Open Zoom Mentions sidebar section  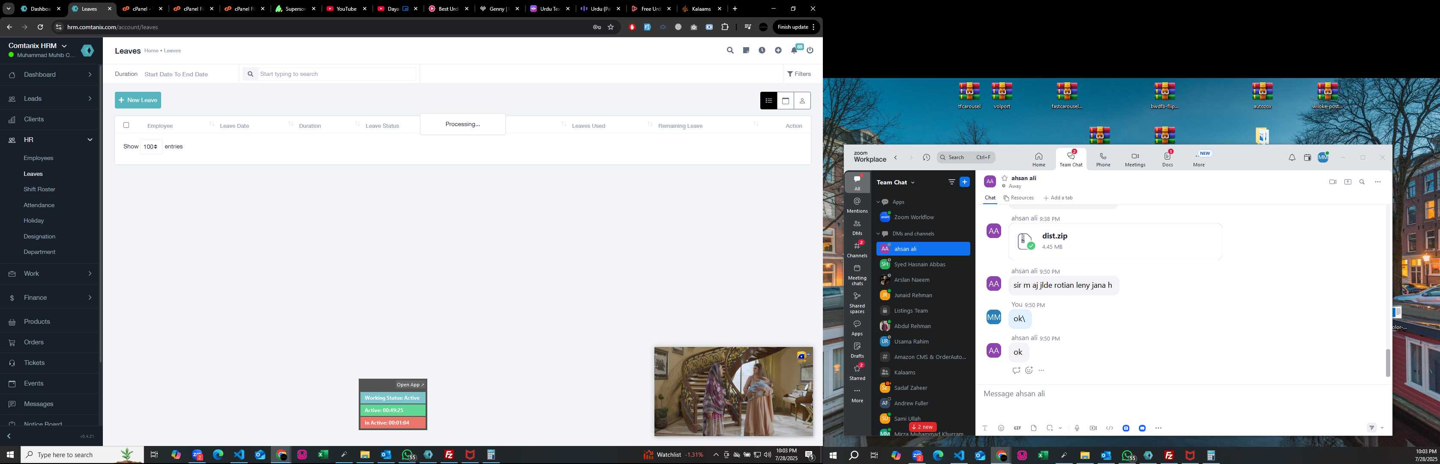(857, 205)
